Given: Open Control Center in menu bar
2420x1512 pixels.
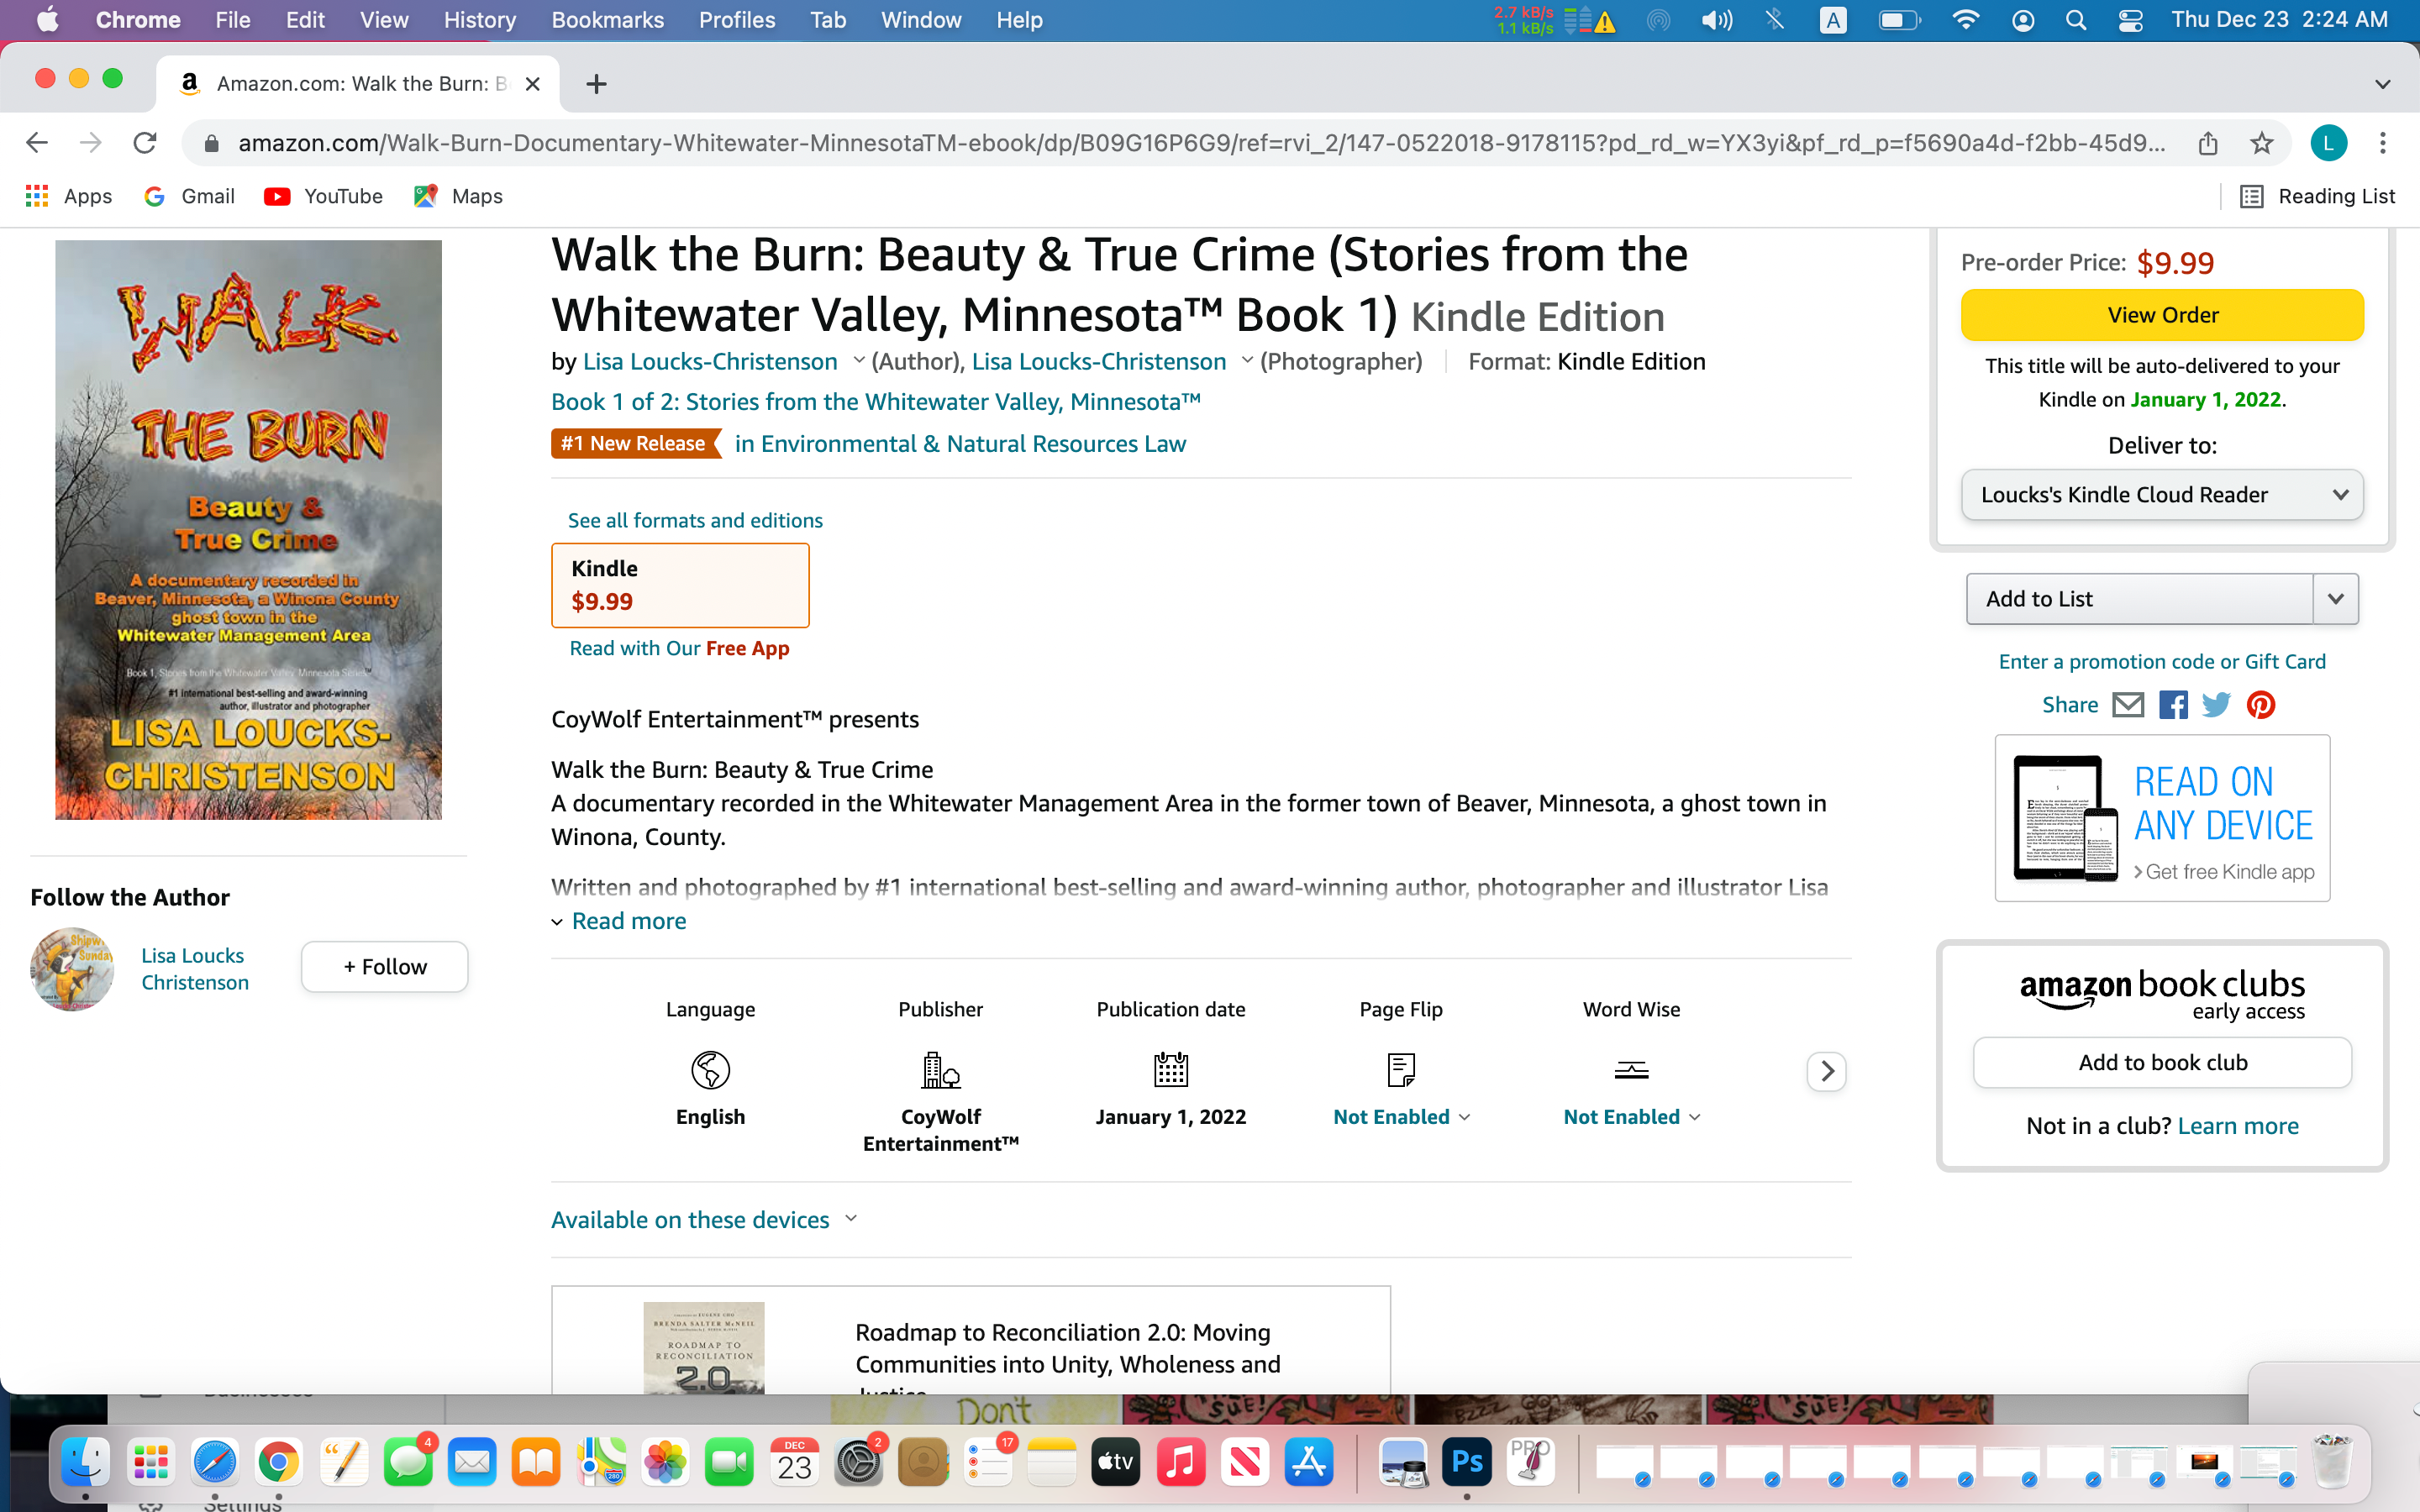Looking at the screenshot, I should (x=2130, y=20).
